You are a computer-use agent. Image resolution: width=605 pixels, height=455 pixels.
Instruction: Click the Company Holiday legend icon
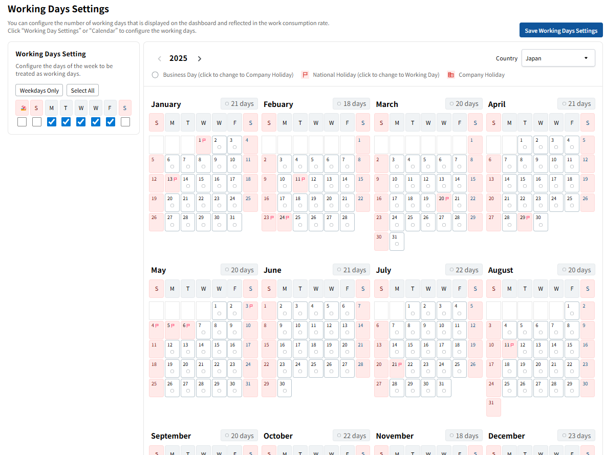coord(450,75)
